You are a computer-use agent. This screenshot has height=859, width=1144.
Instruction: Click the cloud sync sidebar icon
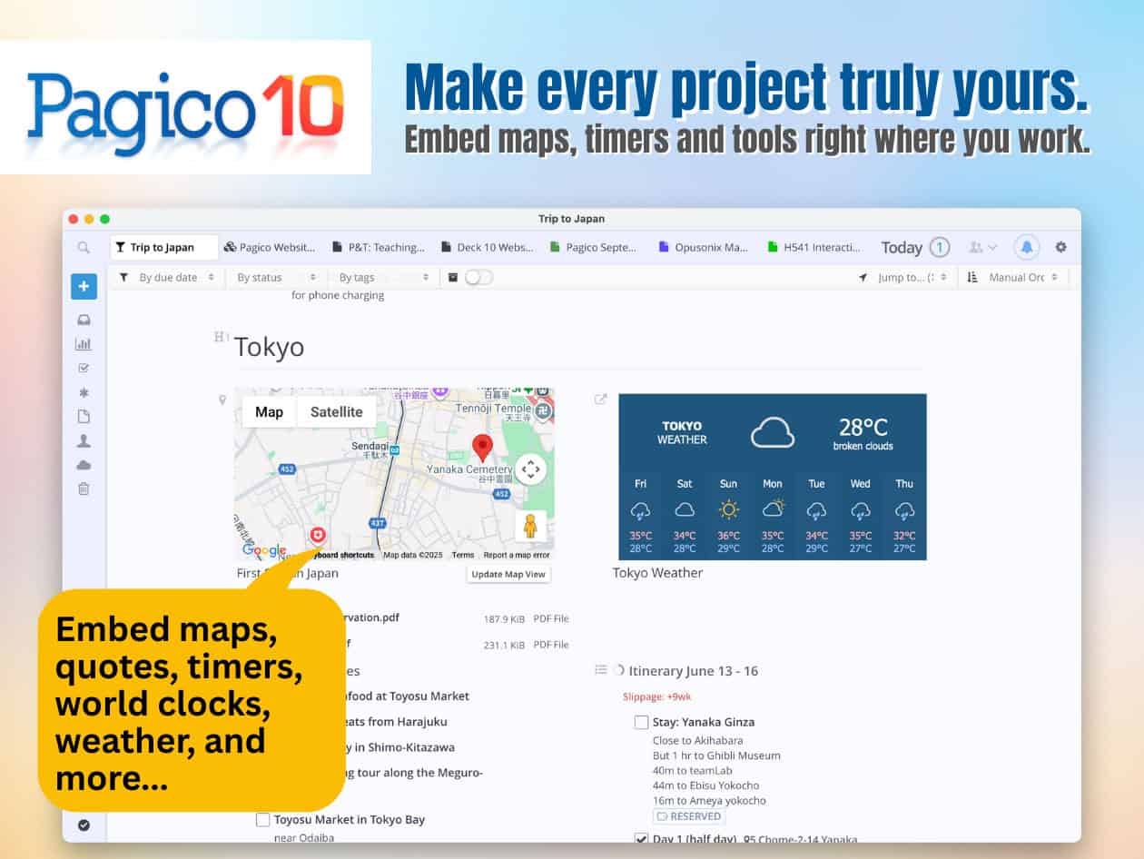[x=84, y=465]
